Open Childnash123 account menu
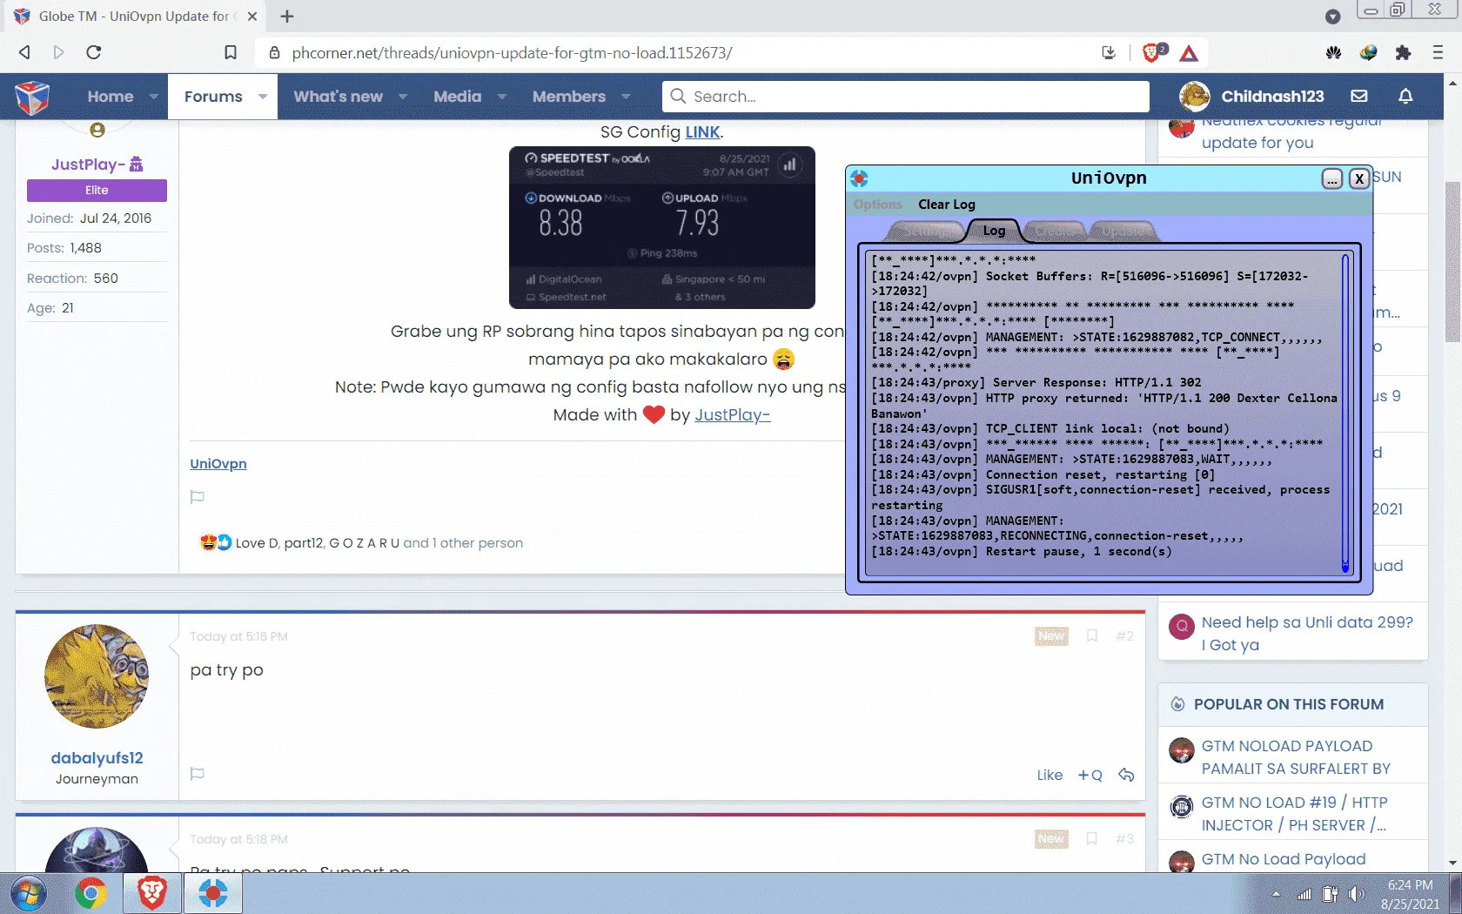 click(x=1251, y=97)
